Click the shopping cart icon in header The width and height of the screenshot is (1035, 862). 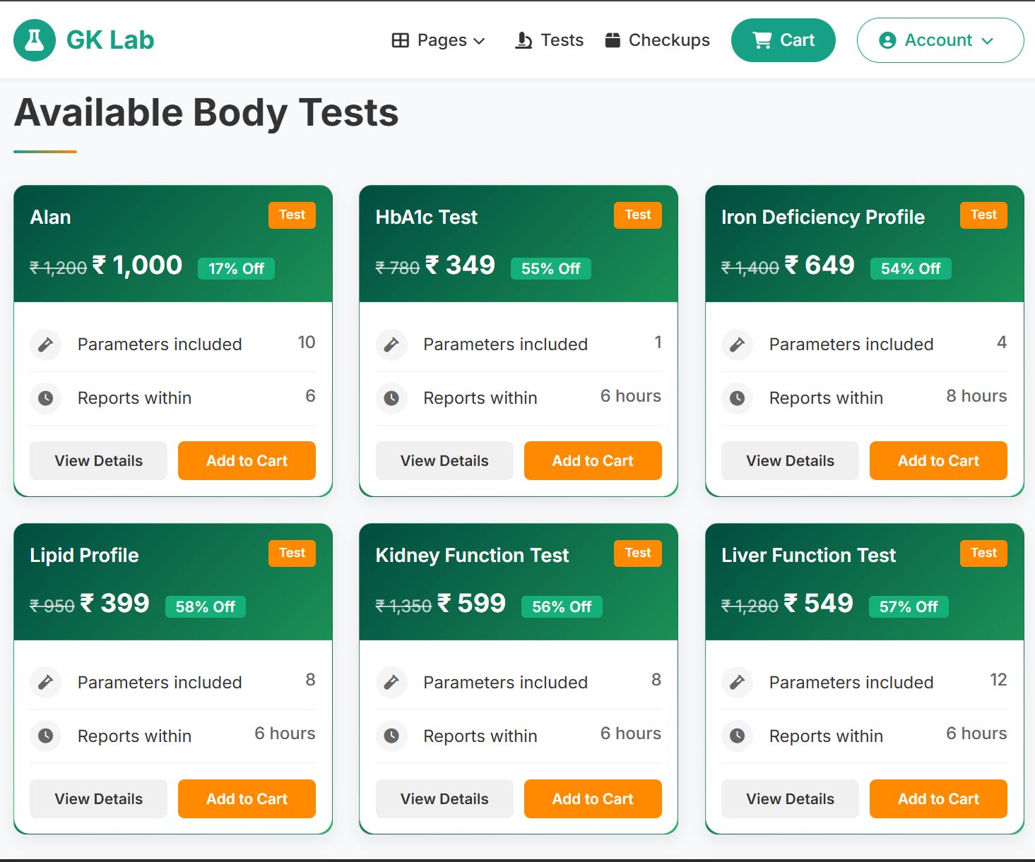762,40
